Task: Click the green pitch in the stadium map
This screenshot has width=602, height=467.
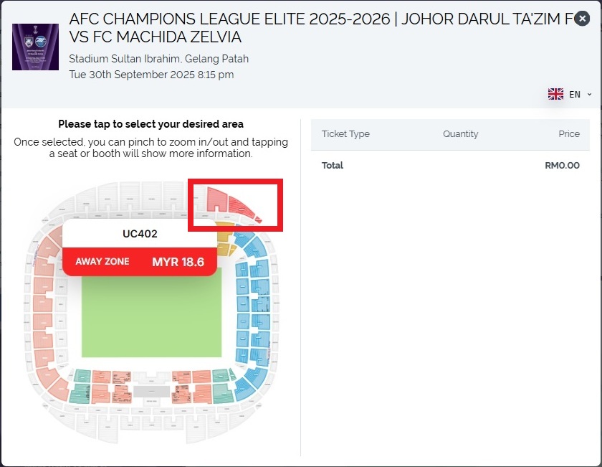Action: tap(150, 316)
